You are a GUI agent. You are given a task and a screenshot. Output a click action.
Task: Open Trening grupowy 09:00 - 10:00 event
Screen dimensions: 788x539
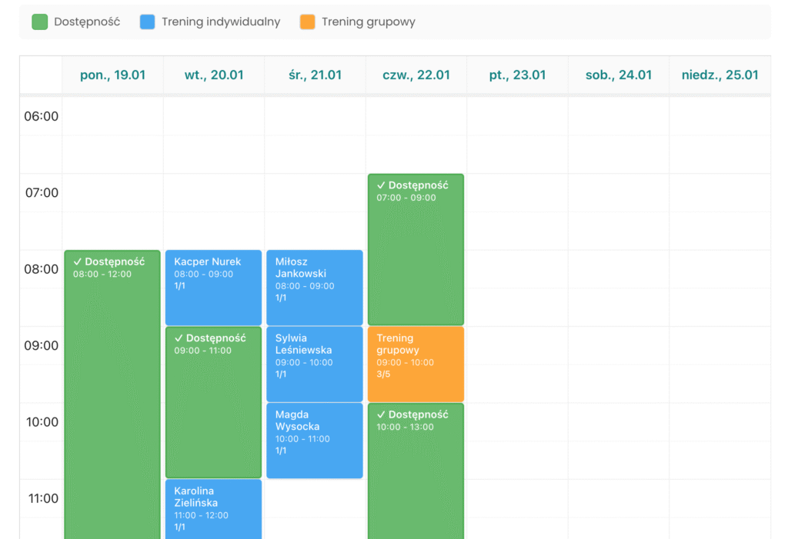416,364
